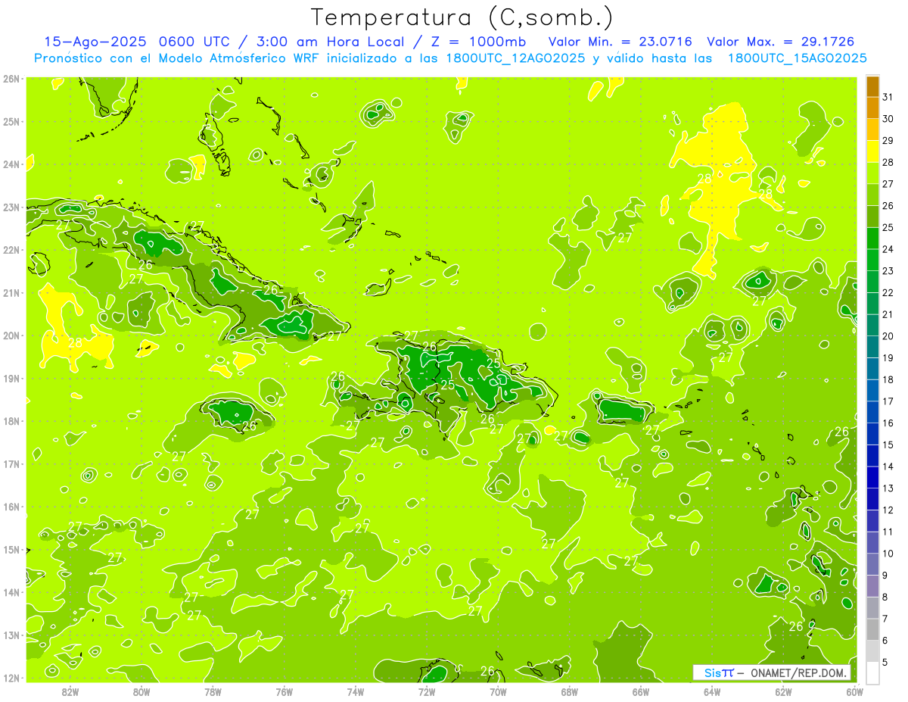Click the longitude axis label "62W"
The width and height of the screenshot is (908, 702).
[x=783, y=692]
